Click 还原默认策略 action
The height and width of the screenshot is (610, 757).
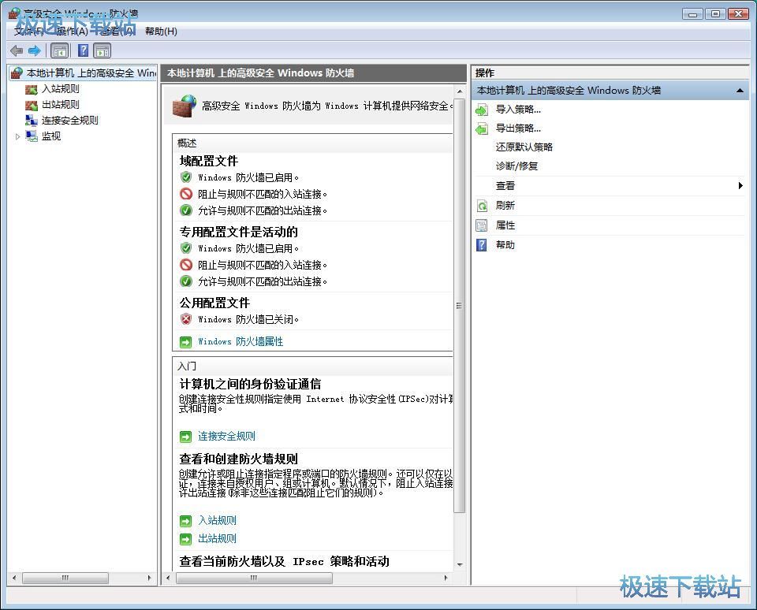pyautogui.click(x=524, y=147)
